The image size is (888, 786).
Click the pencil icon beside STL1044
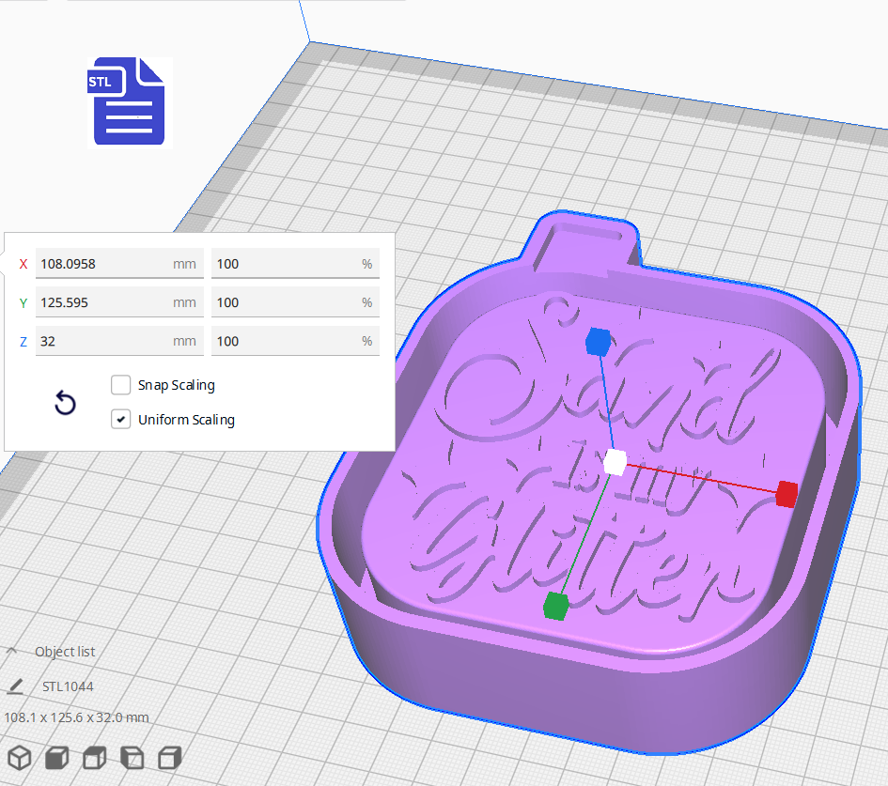(15, 686)
